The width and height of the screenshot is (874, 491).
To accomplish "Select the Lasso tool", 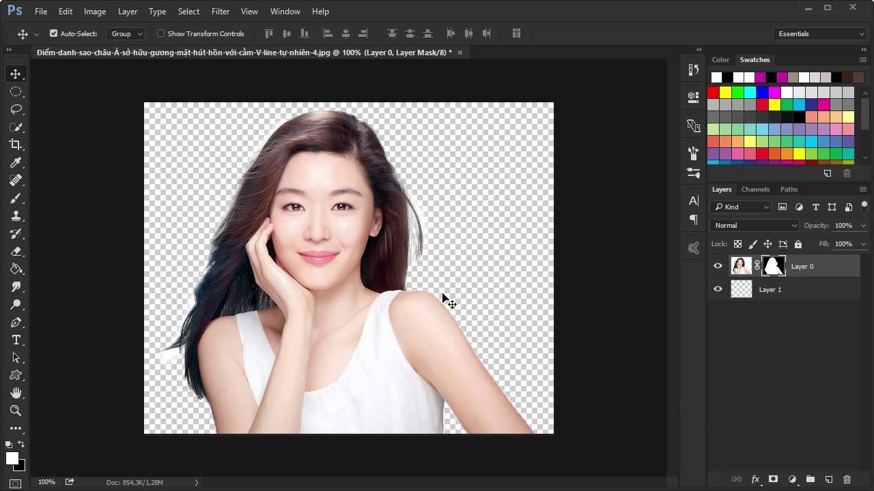I will [16, 109].
